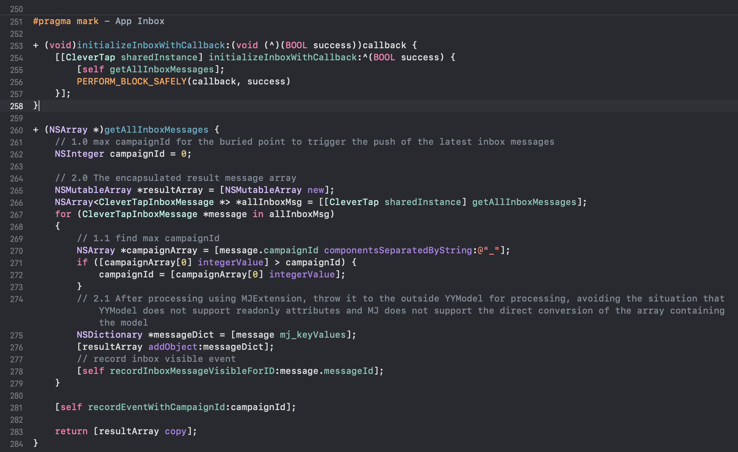738x452 pixels.
Task: Click the 'for' keyword on line 267
Action: click(63, 214)
